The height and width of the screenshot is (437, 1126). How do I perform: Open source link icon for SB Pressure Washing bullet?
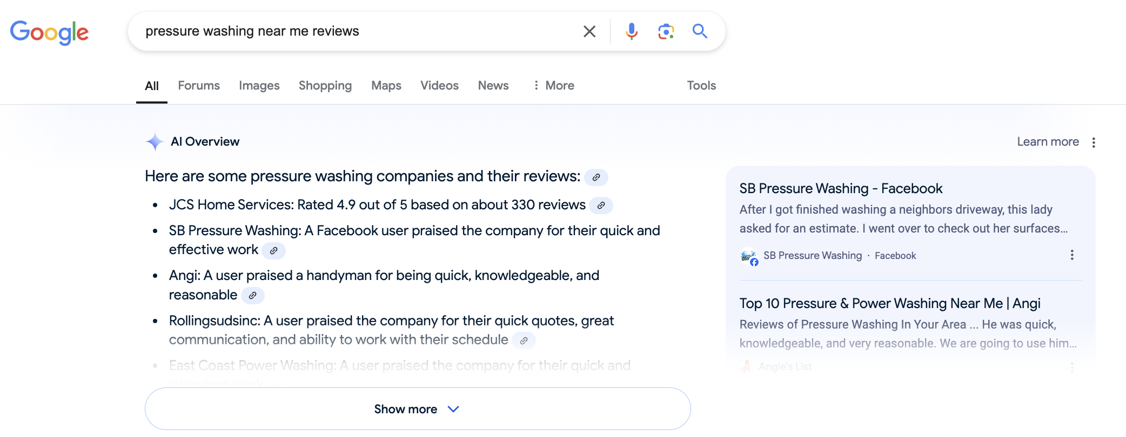tap(273, 251)
